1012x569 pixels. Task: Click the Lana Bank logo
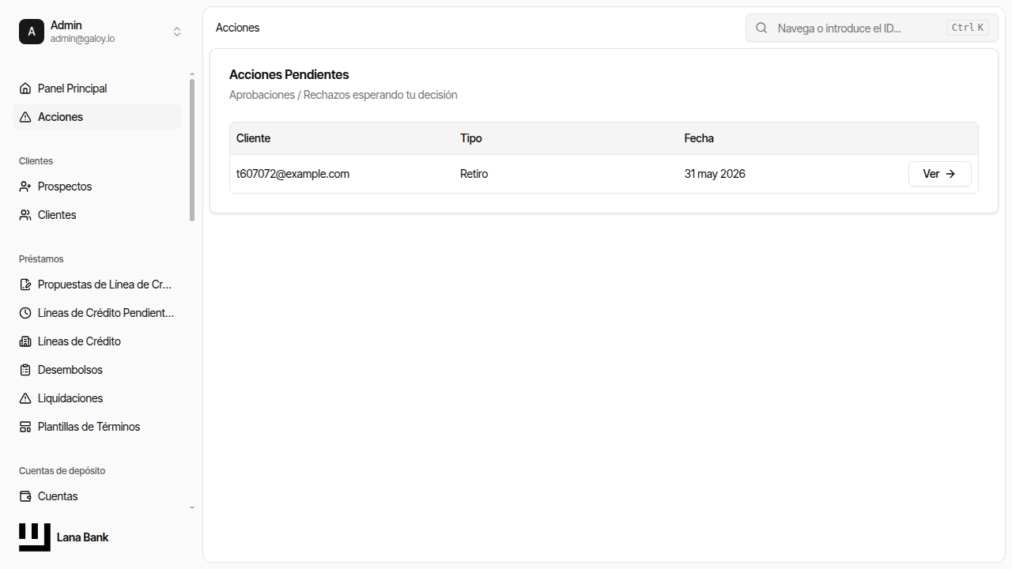(x=35, y=537)
